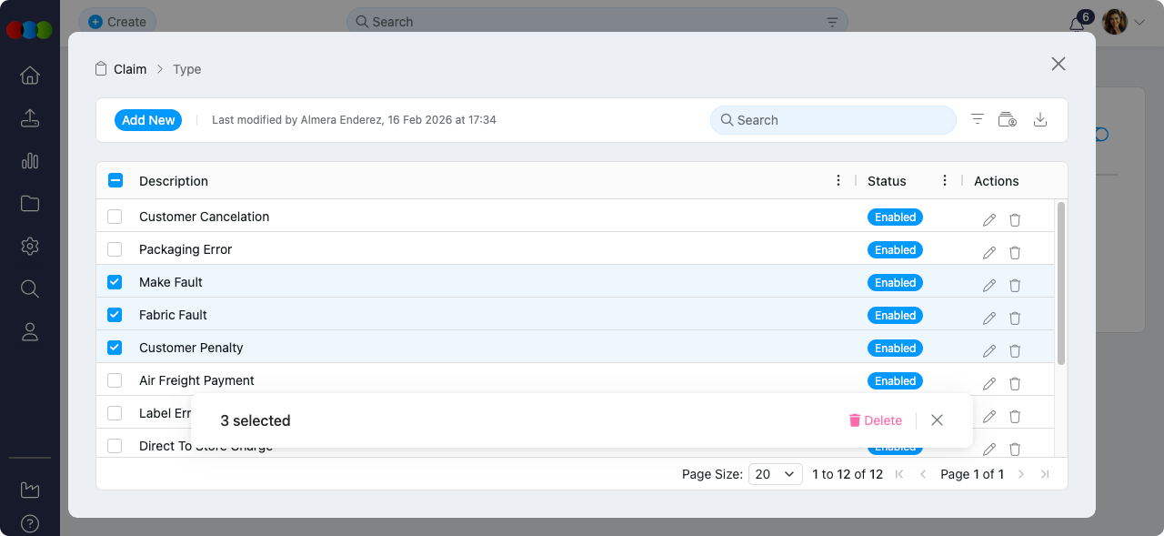
Task: Open the Description column options menu
Action: (x=838, y=180)
